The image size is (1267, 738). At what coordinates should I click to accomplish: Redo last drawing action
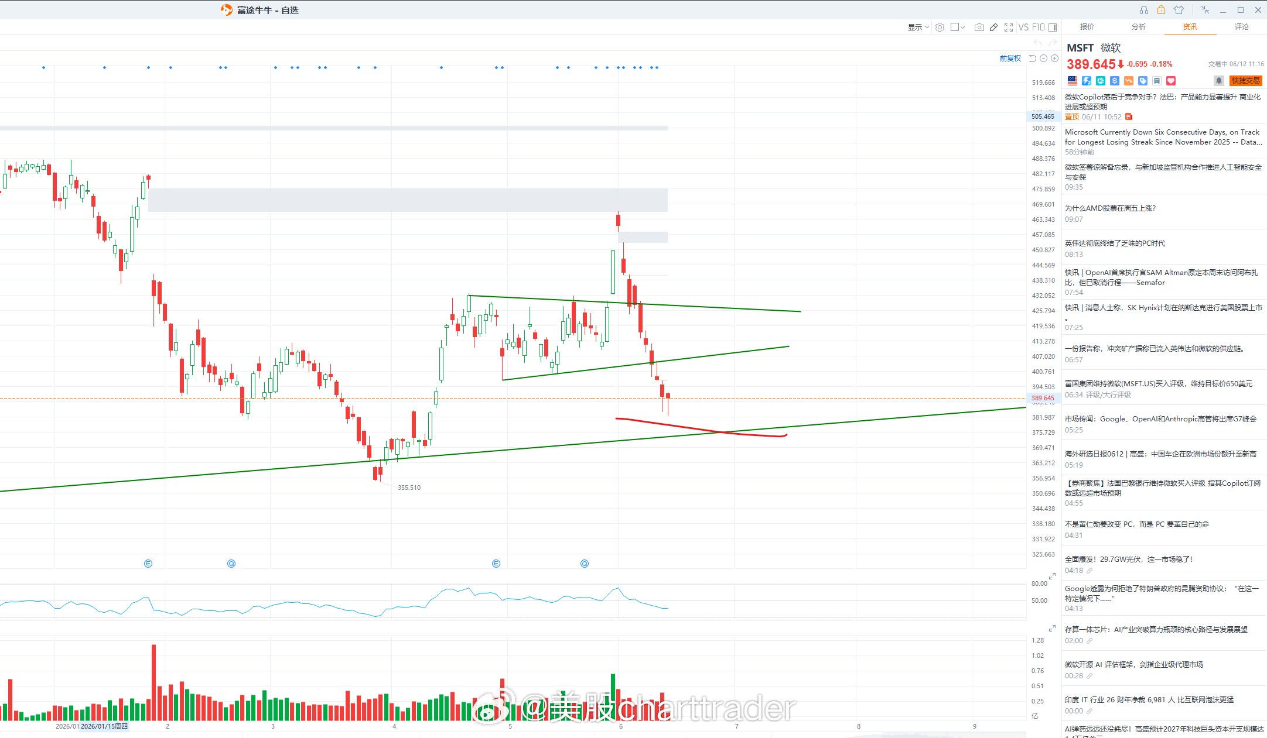tap(1053, 43)
